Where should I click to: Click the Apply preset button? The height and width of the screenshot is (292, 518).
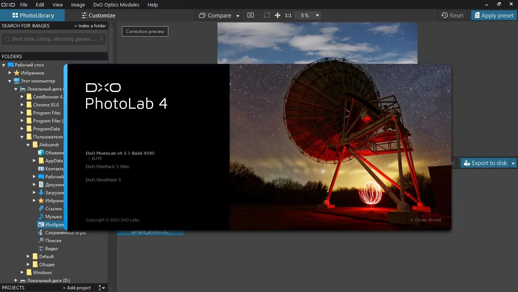494,15
